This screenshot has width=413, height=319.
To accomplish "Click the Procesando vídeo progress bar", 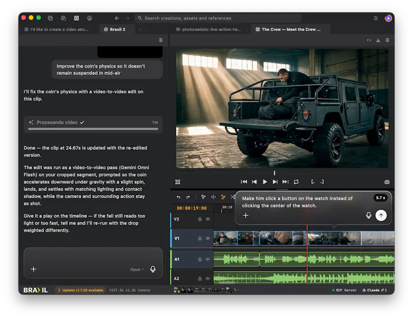I will point(93,129).
